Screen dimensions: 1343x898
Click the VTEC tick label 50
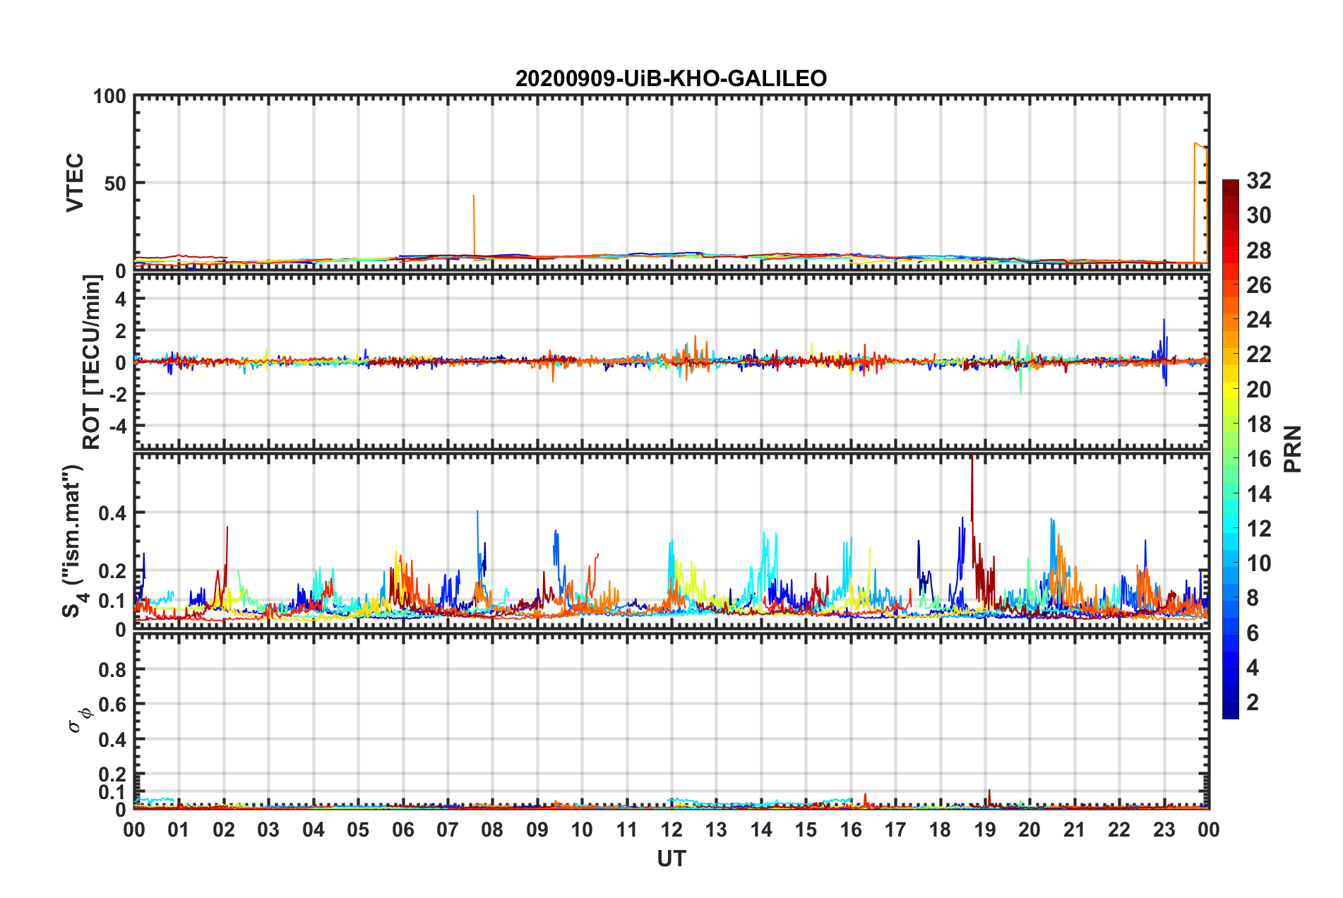(115, 184)
